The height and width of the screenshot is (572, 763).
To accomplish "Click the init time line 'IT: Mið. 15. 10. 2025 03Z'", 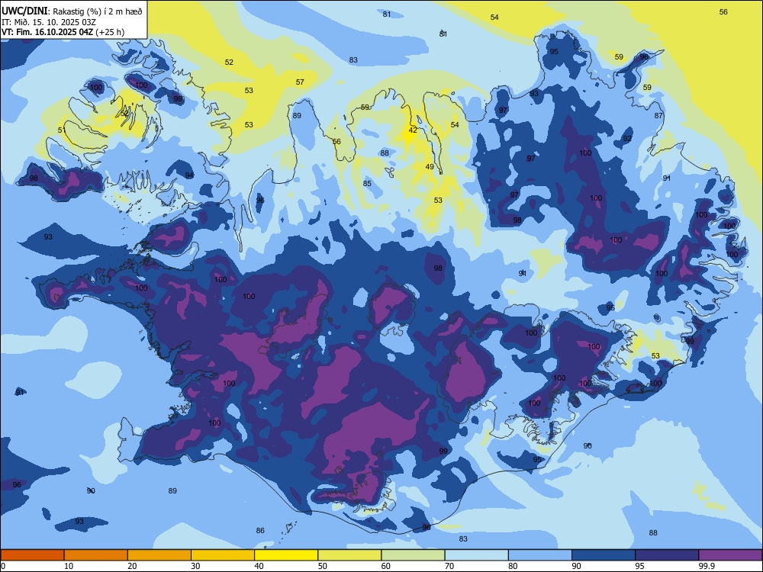I will click(49, 22).
